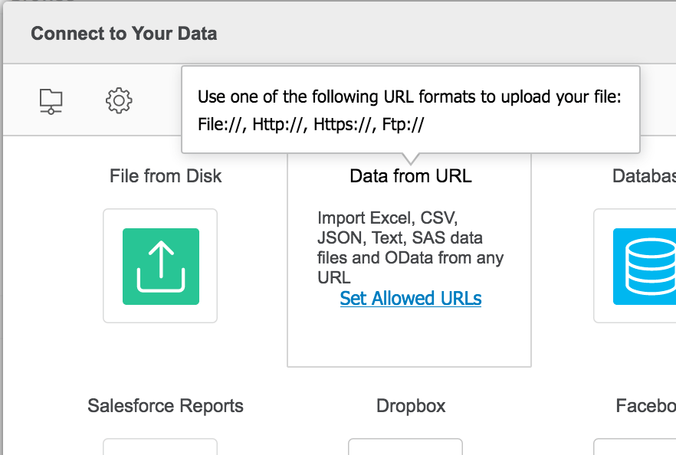Image resolution: width=676 pixels, height=455 pixels.
Task: Click the Import Excel, CSV, JSON description text
Action: [411, 247]
